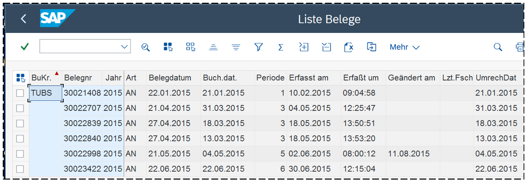The height and width of the screenshot is (182, 526).
Task: Click the TUBS company code cell
Action: click(45, 93)
